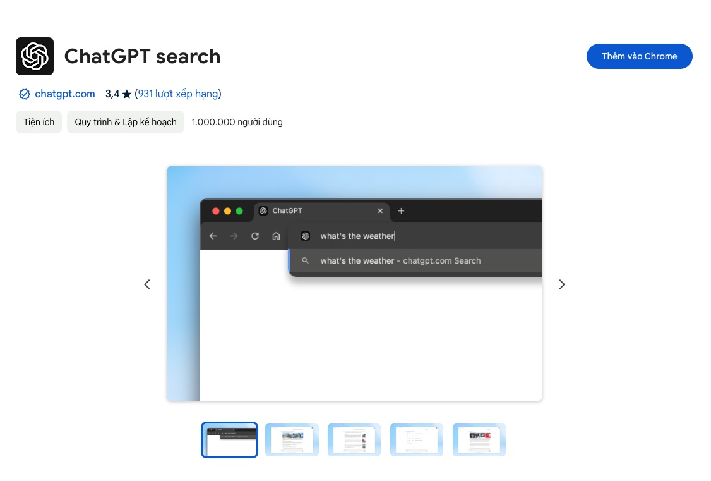
Task: Open the chatgpt.com publisher link
Action: tap(65, 94)
